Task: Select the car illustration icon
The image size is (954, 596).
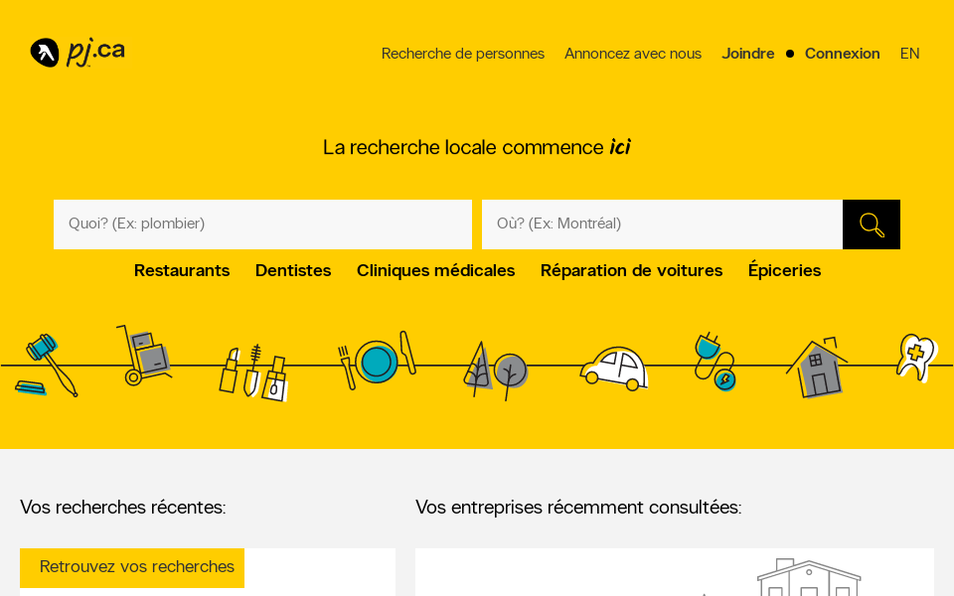Action: pos(613,368)
